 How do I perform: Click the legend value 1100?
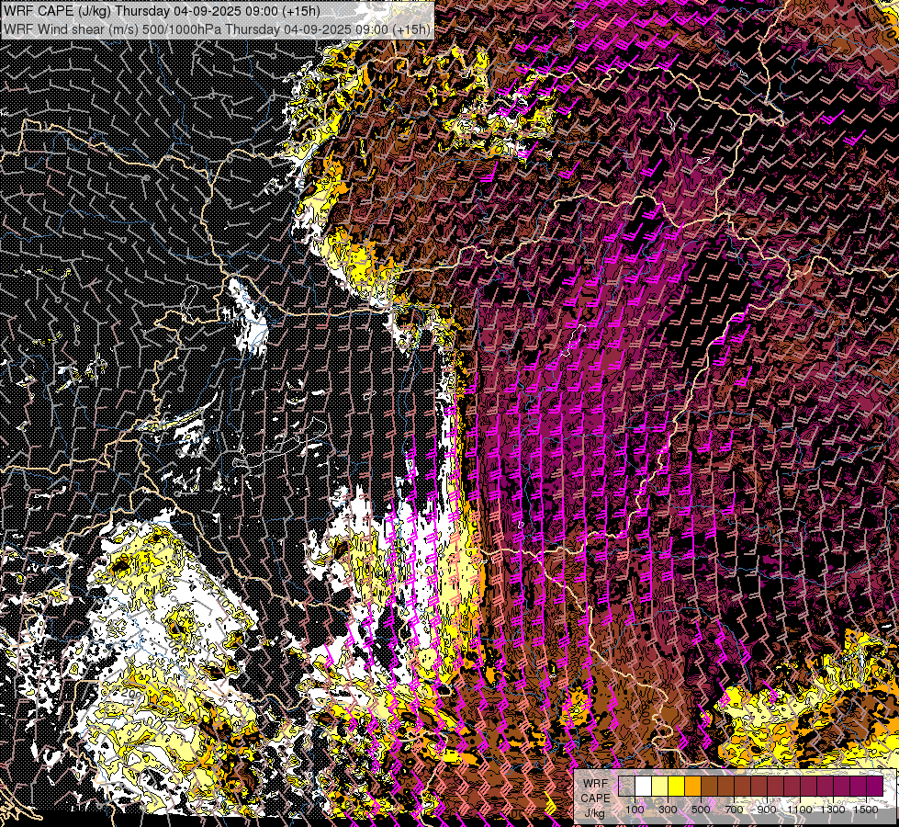click(x=800, y=810)
